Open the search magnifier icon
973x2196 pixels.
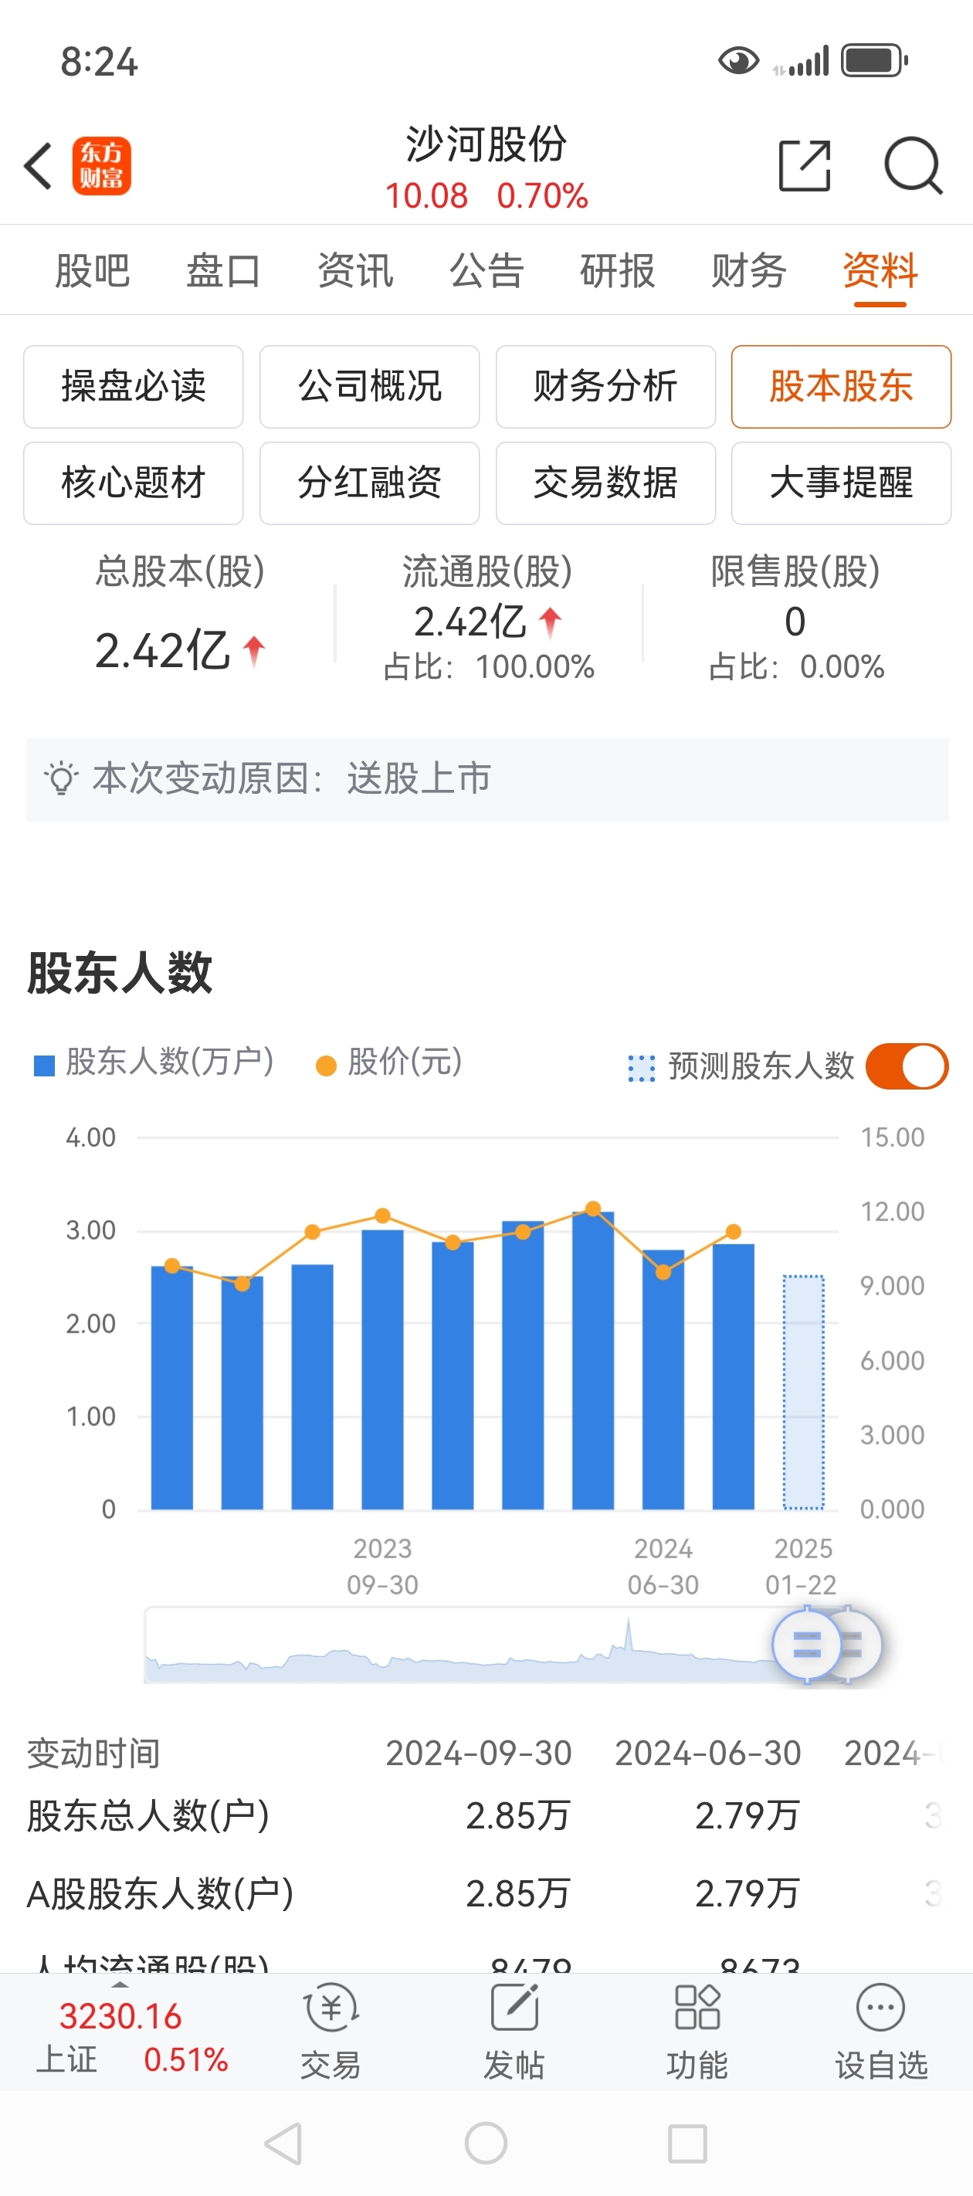click(x=913, y=165)
